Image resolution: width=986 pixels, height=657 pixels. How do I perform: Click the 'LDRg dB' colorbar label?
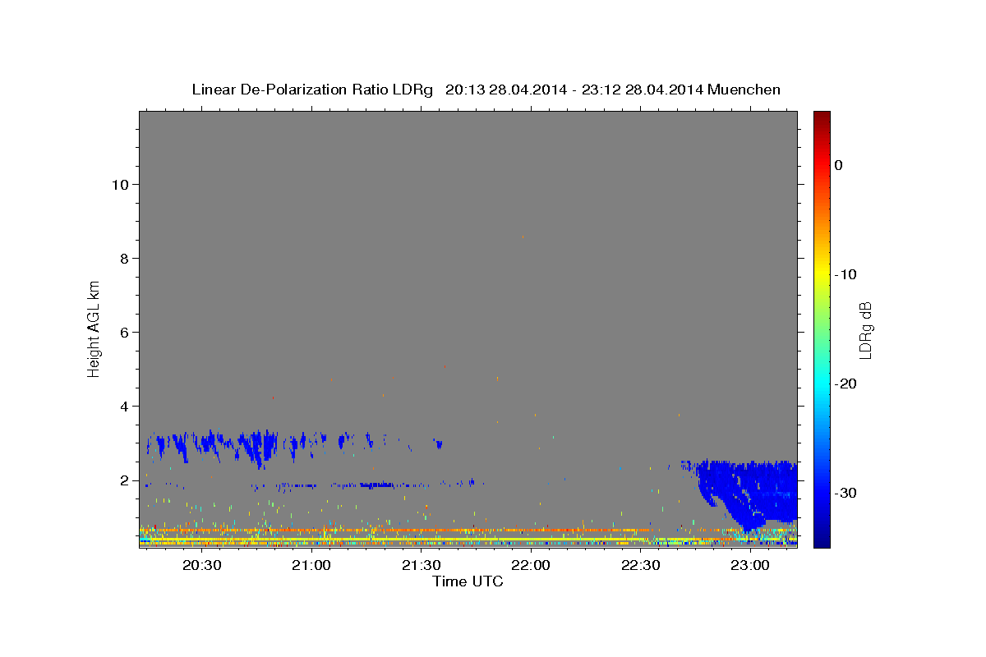coord(865,329)
